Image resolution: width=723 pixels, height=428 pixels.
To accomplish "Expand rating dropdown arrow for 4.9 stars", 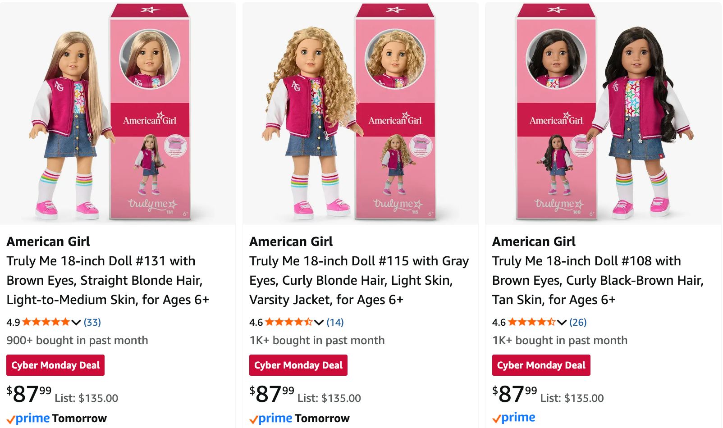I will point(76,322).
